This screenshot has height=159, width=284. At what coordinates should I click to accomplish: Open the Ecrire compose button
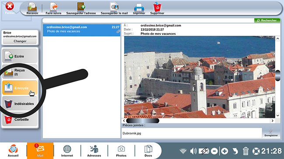(20, 56)
